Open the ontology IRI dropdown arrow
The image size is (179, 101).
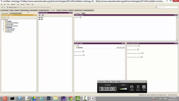coord(156,7)
